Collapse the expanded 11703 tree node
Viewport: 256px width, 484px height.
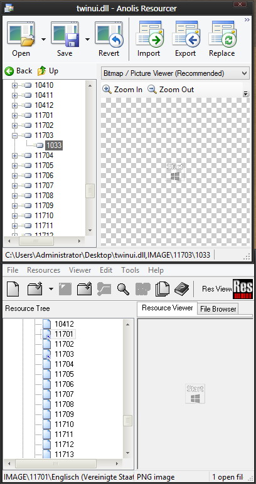coord(14,135)
